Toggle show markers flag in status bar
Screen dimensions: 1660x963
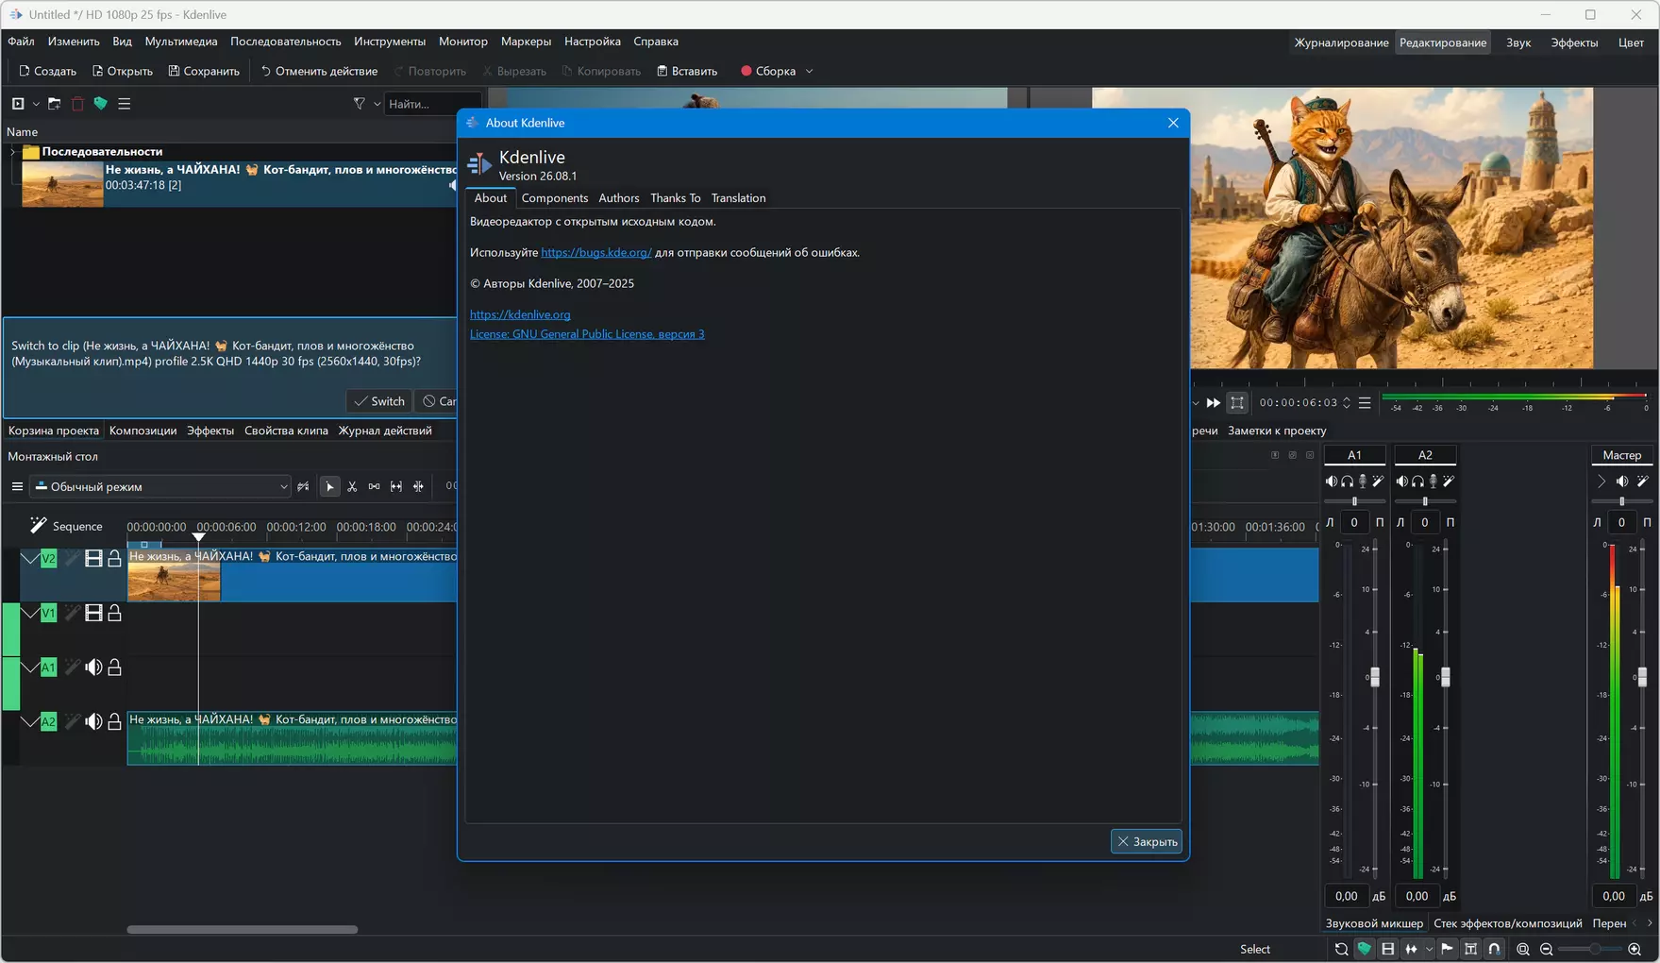(x=1447, y=949)
